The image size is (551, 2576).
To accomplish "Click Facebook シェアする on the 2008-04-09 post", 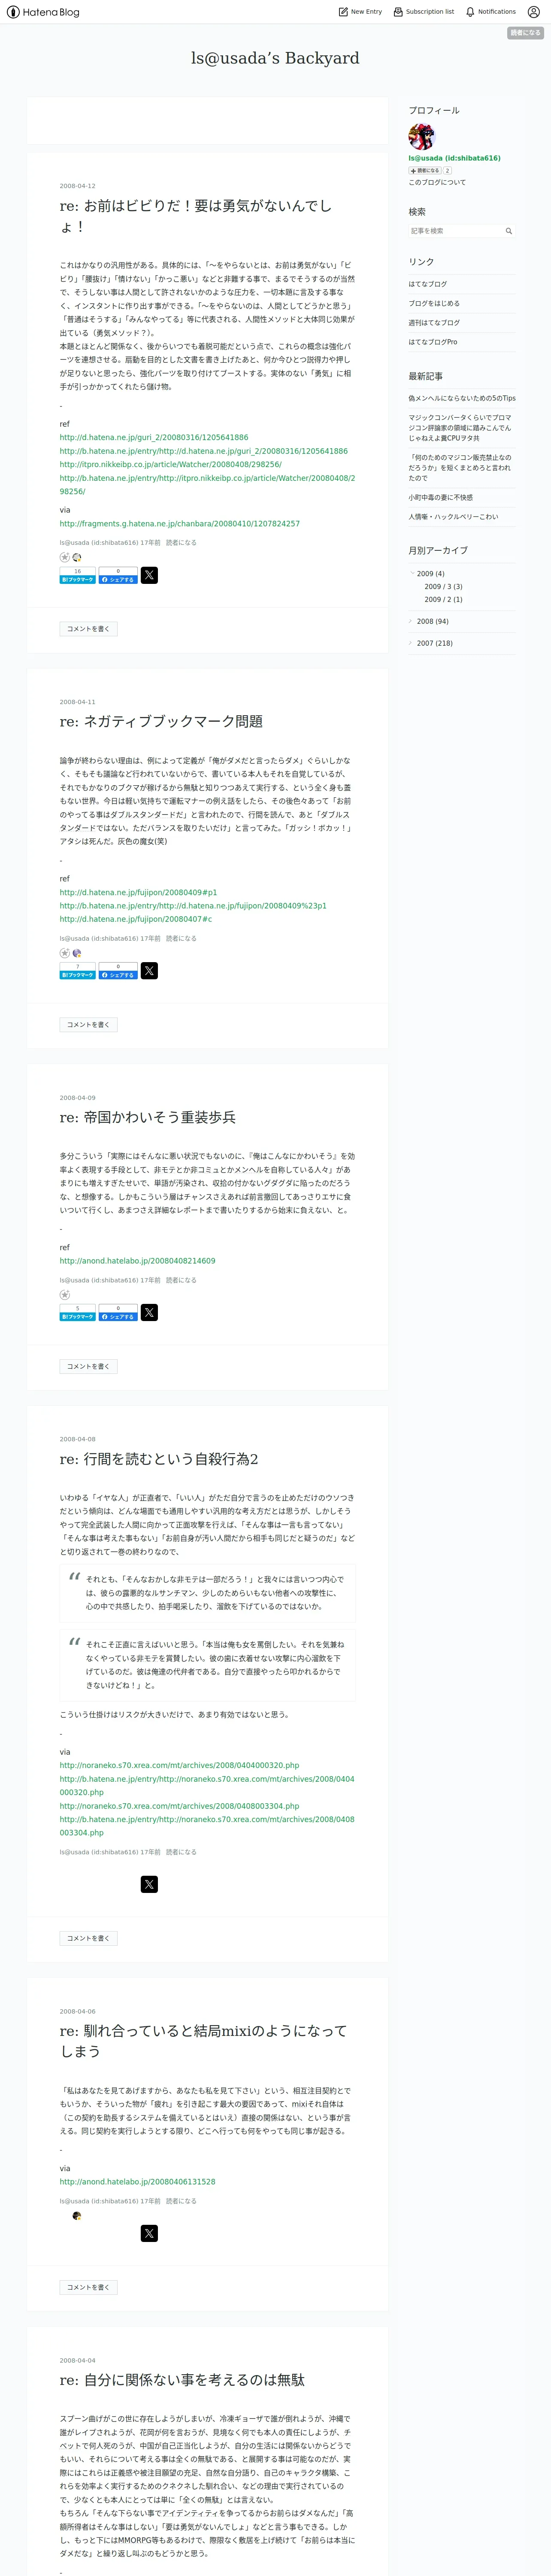I will [118, 1312].
